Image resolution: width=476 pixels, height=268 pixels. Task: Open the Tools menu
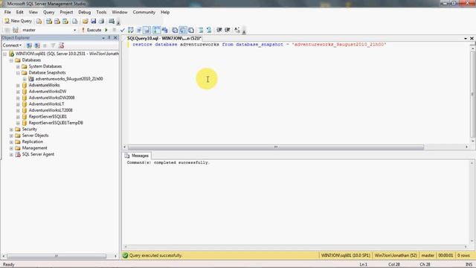click(x=101, y=12)
